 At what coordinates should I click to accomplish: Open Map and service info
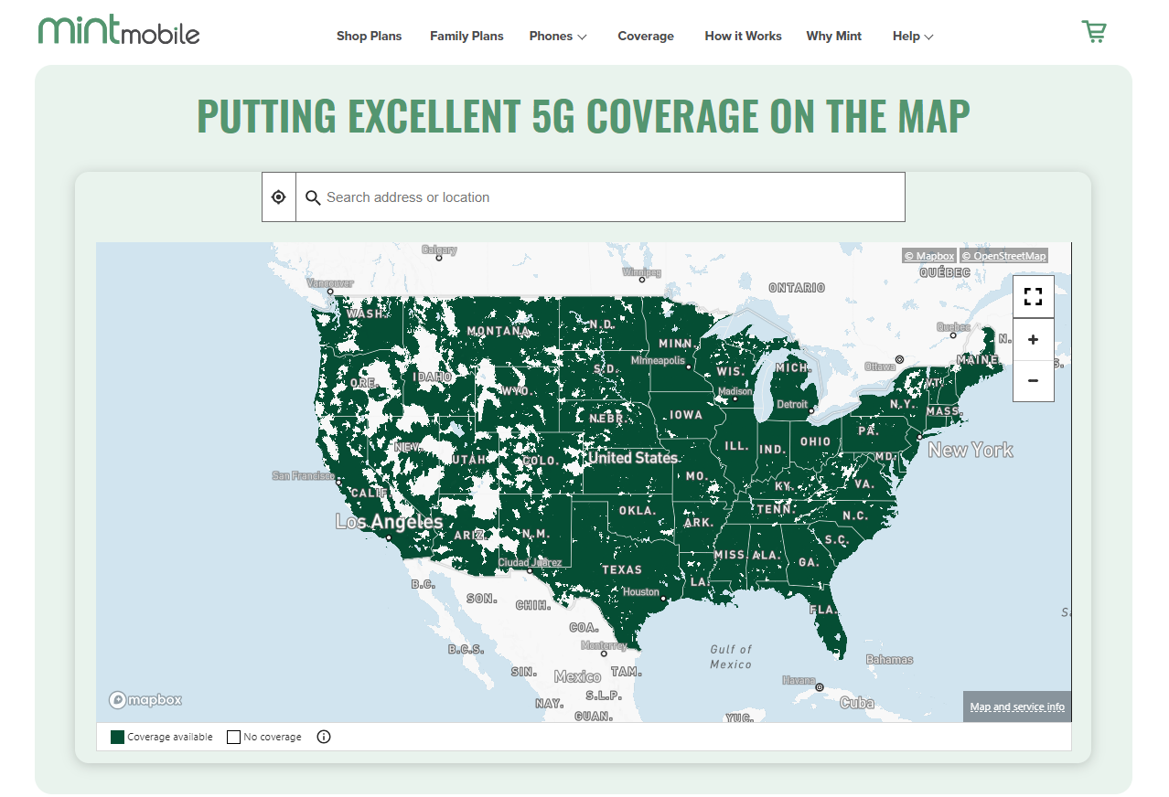(x=1016, y=706)
